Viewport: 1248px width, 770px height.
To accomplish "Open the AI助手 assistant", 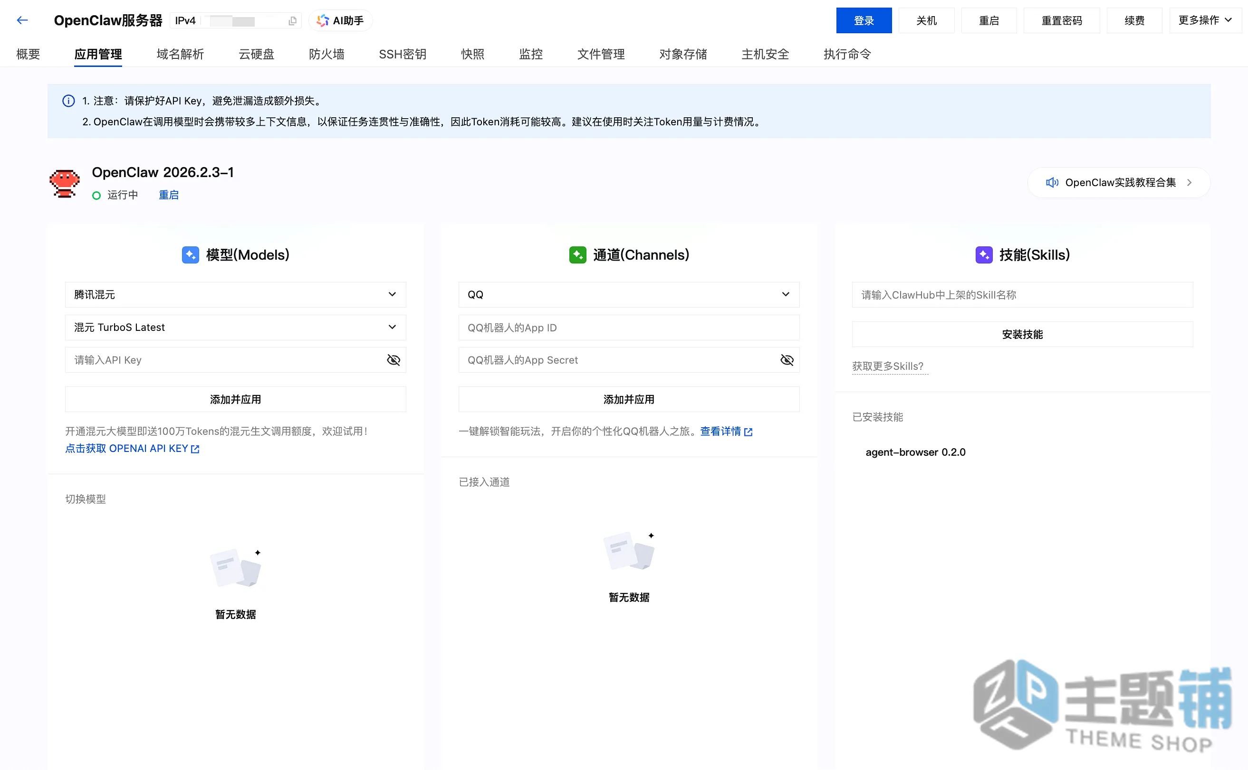I will pyautogui.click(x=341, y=20).
